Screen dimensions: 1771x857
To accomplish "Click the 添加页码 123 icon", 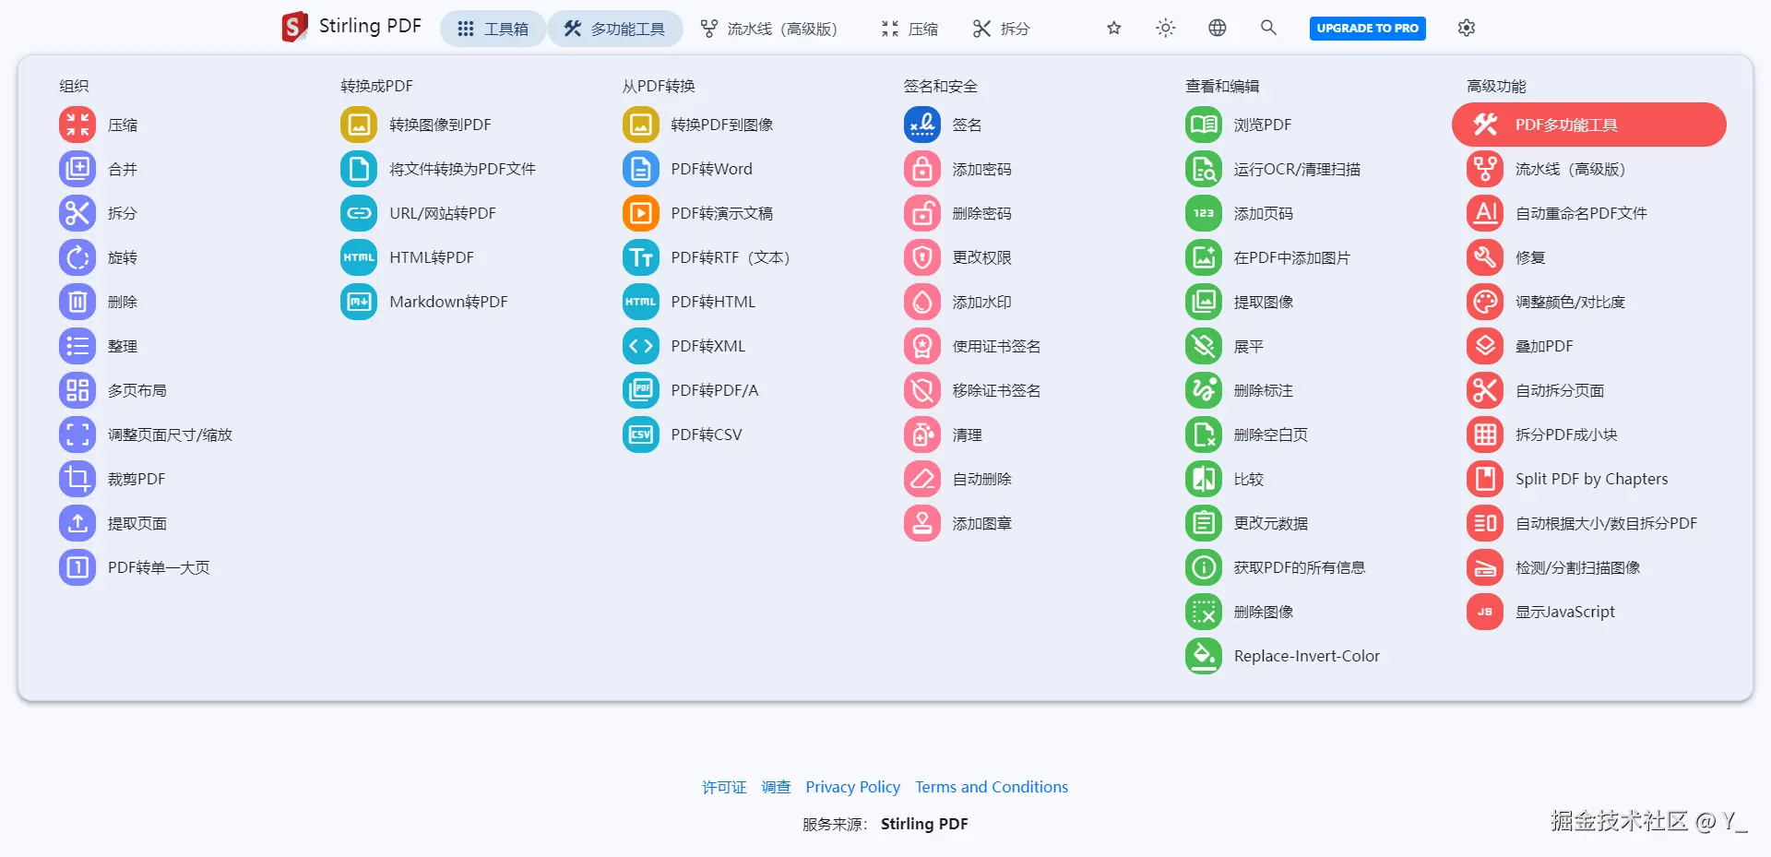I will coord(1204,213).
